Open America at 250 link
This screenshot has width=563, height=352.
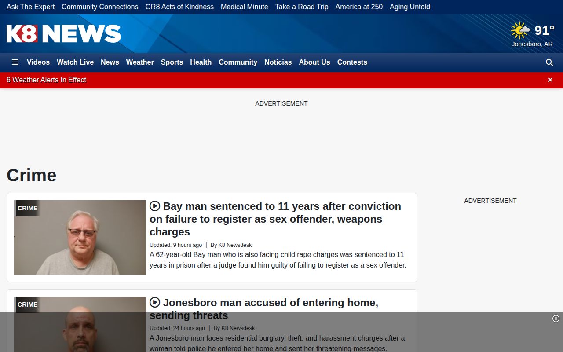(x=359, y=7)
